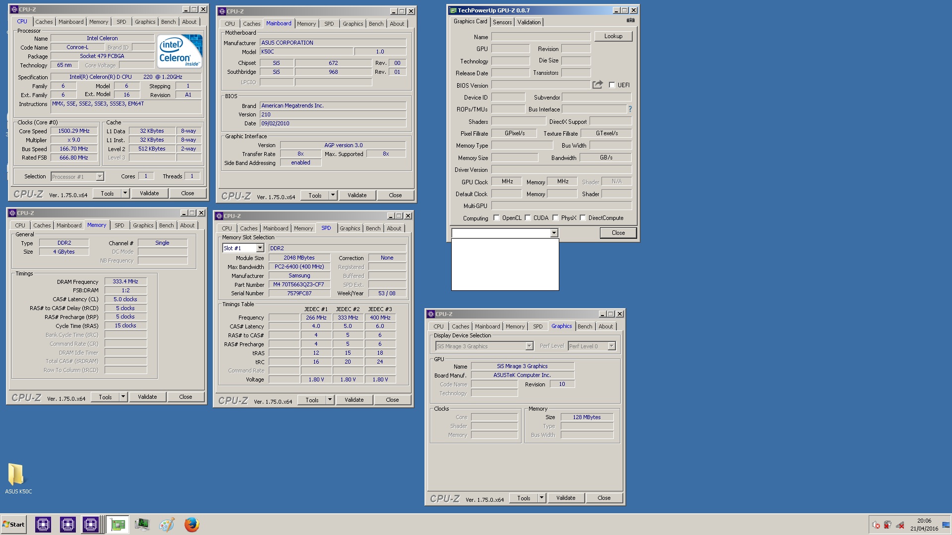Click the Windows flag on the Start button
The width and height of the screenshot is (952, 535).
(6, 525)
